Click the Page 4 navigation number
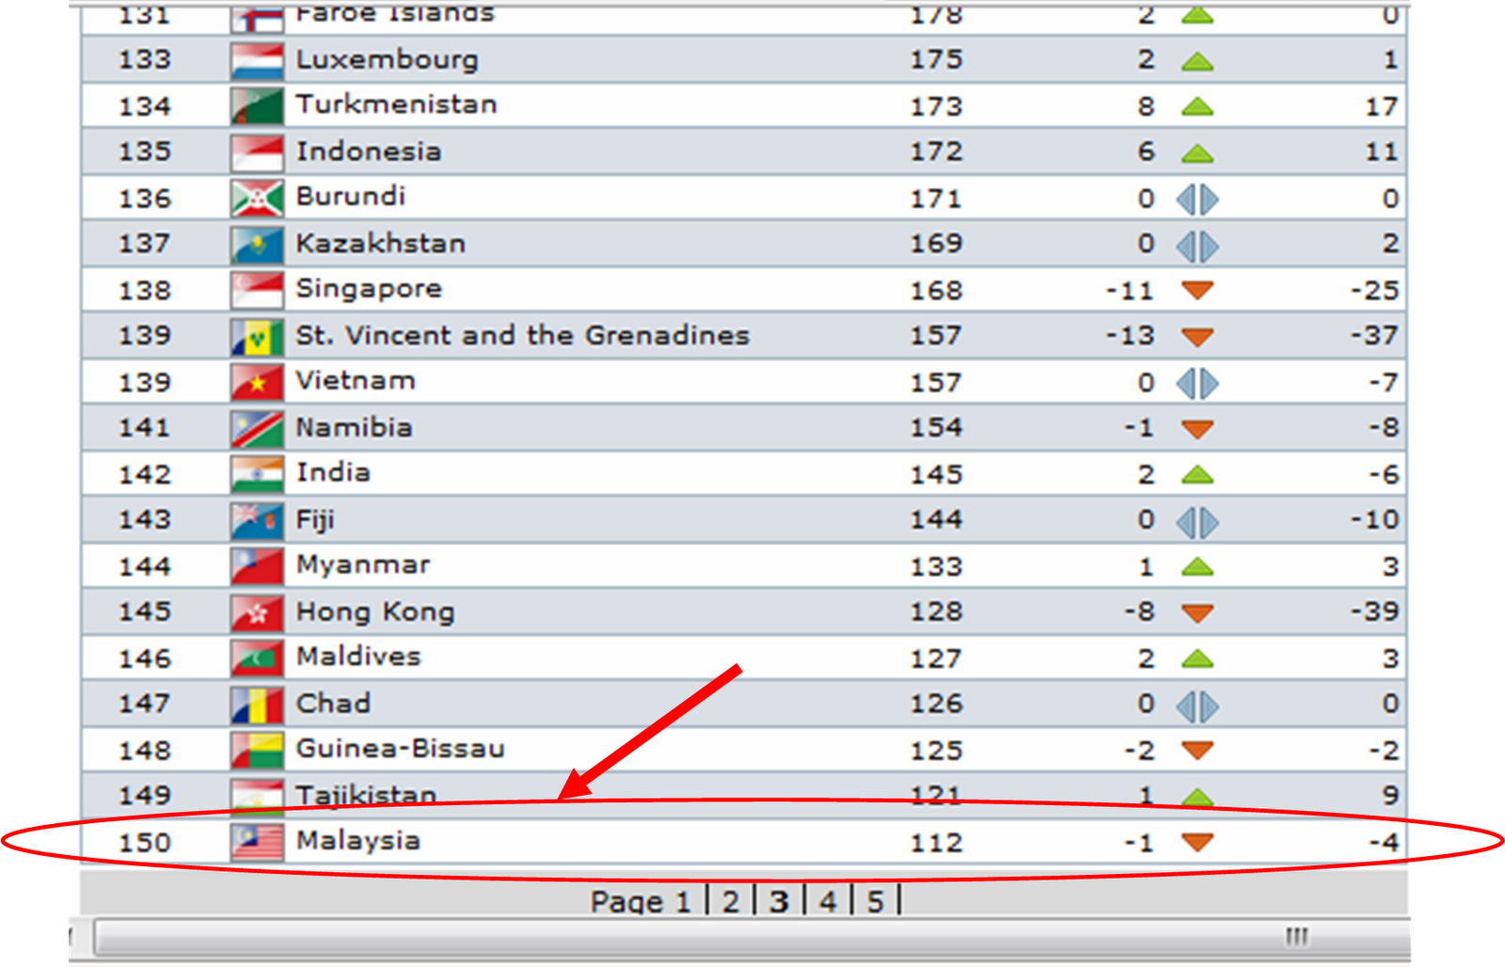The width and height of the screenshot is (1505, 967). point(827,899)
